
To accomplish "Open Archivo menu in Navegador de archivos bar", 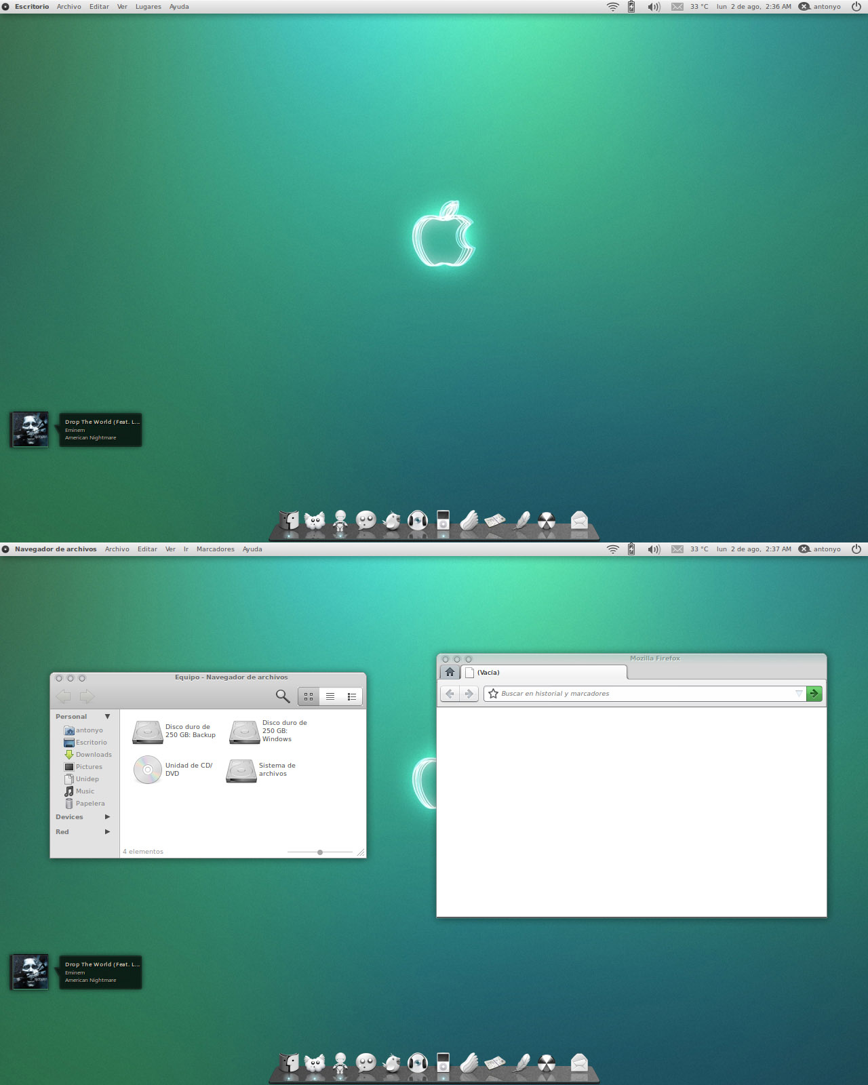I will (117, 549).
